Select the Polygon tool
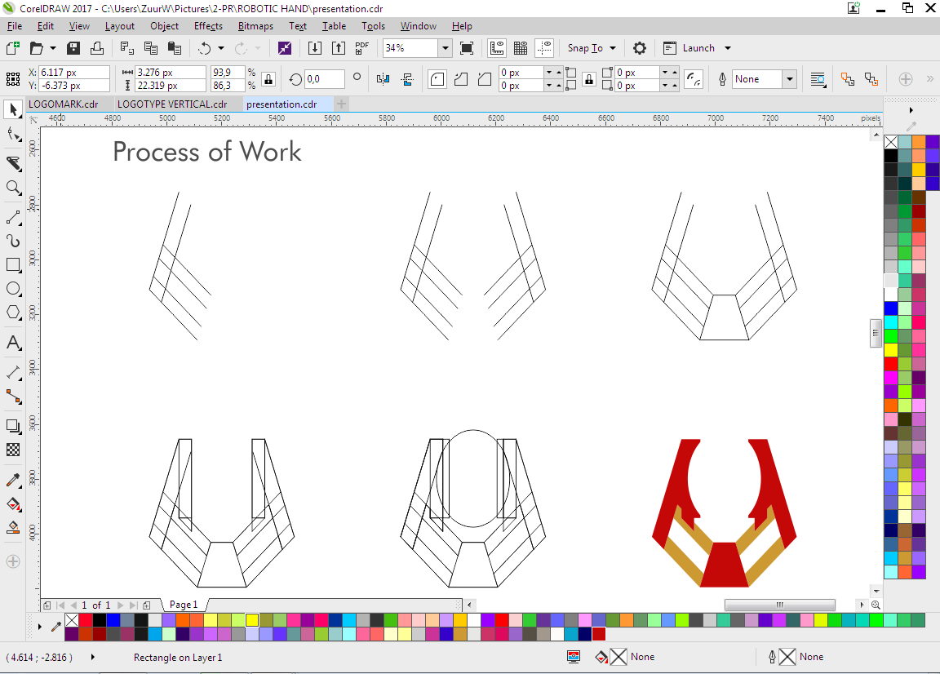Viewport: 940px width, 674px height. (x=13, y=313)
